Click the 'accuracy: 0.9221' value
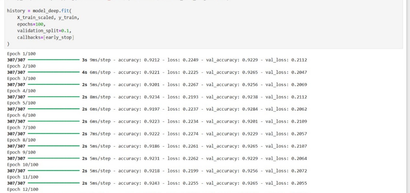 coord(139,72)
